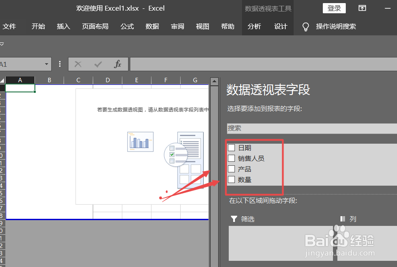Click the pivot chart thumbnail in the worksheet
The width and height of the screenshot is (397, 267).
click(x=140, y=142)
